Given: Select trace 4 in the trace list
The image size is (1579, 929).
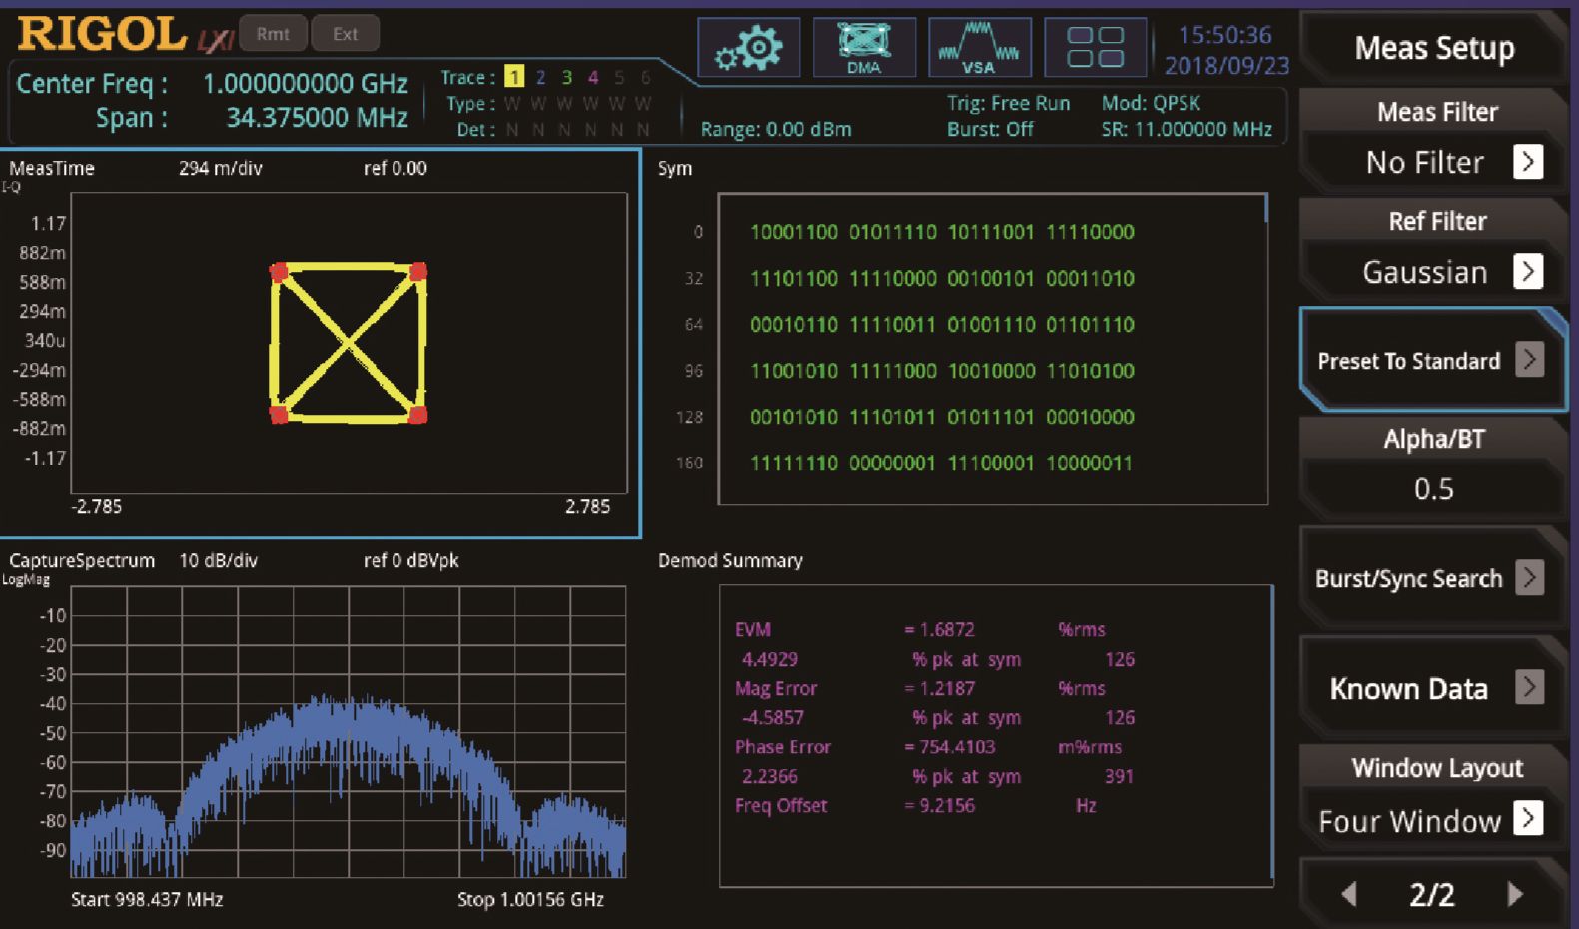Looking at the screenshot, I should pyautogui.click(x=592, y=77).
